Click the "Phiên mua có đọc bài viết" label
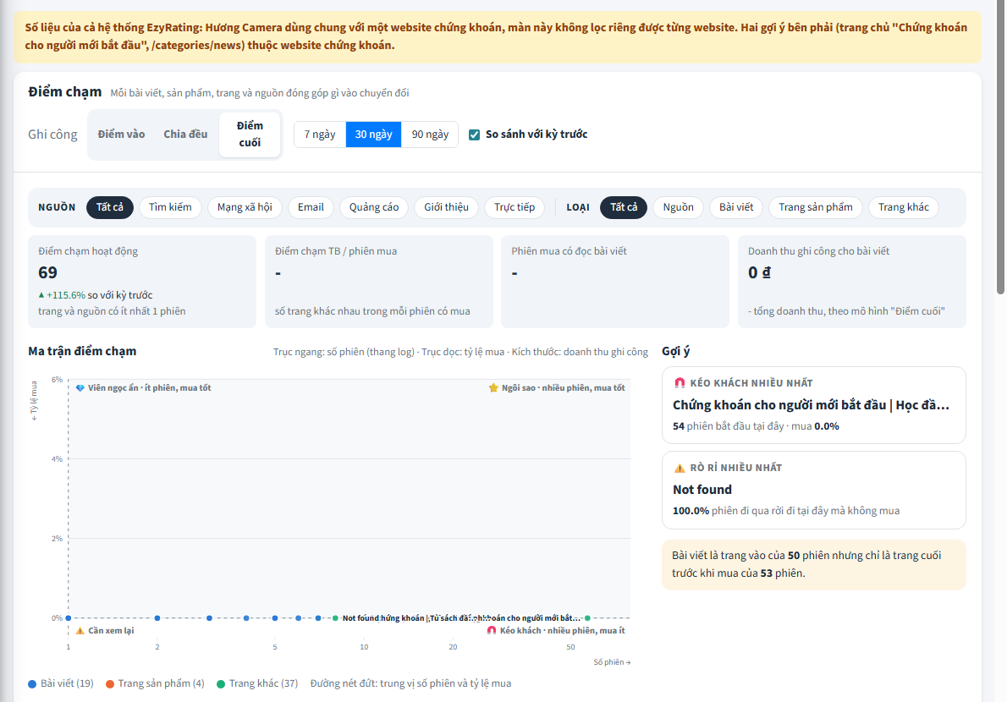 (x=569, y=251)
